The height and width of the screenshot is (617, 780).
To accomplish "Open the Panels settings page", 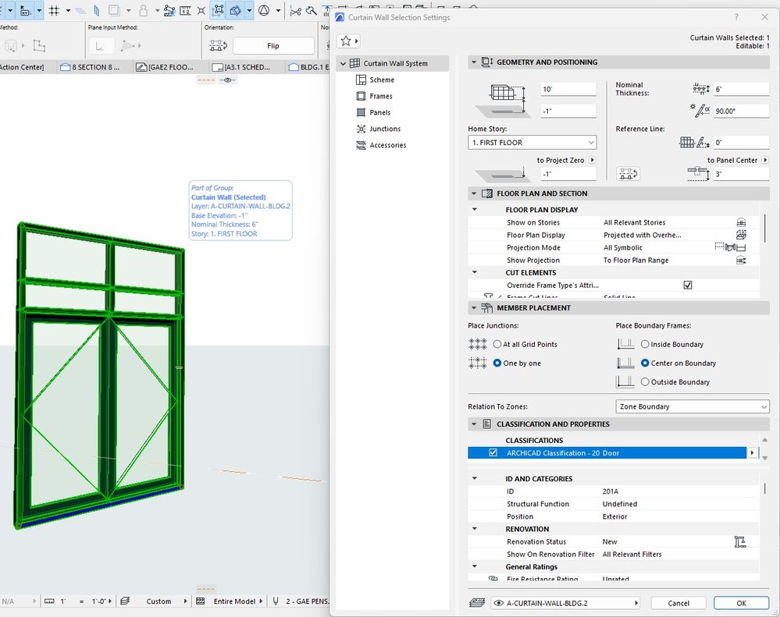I will 380,112.
